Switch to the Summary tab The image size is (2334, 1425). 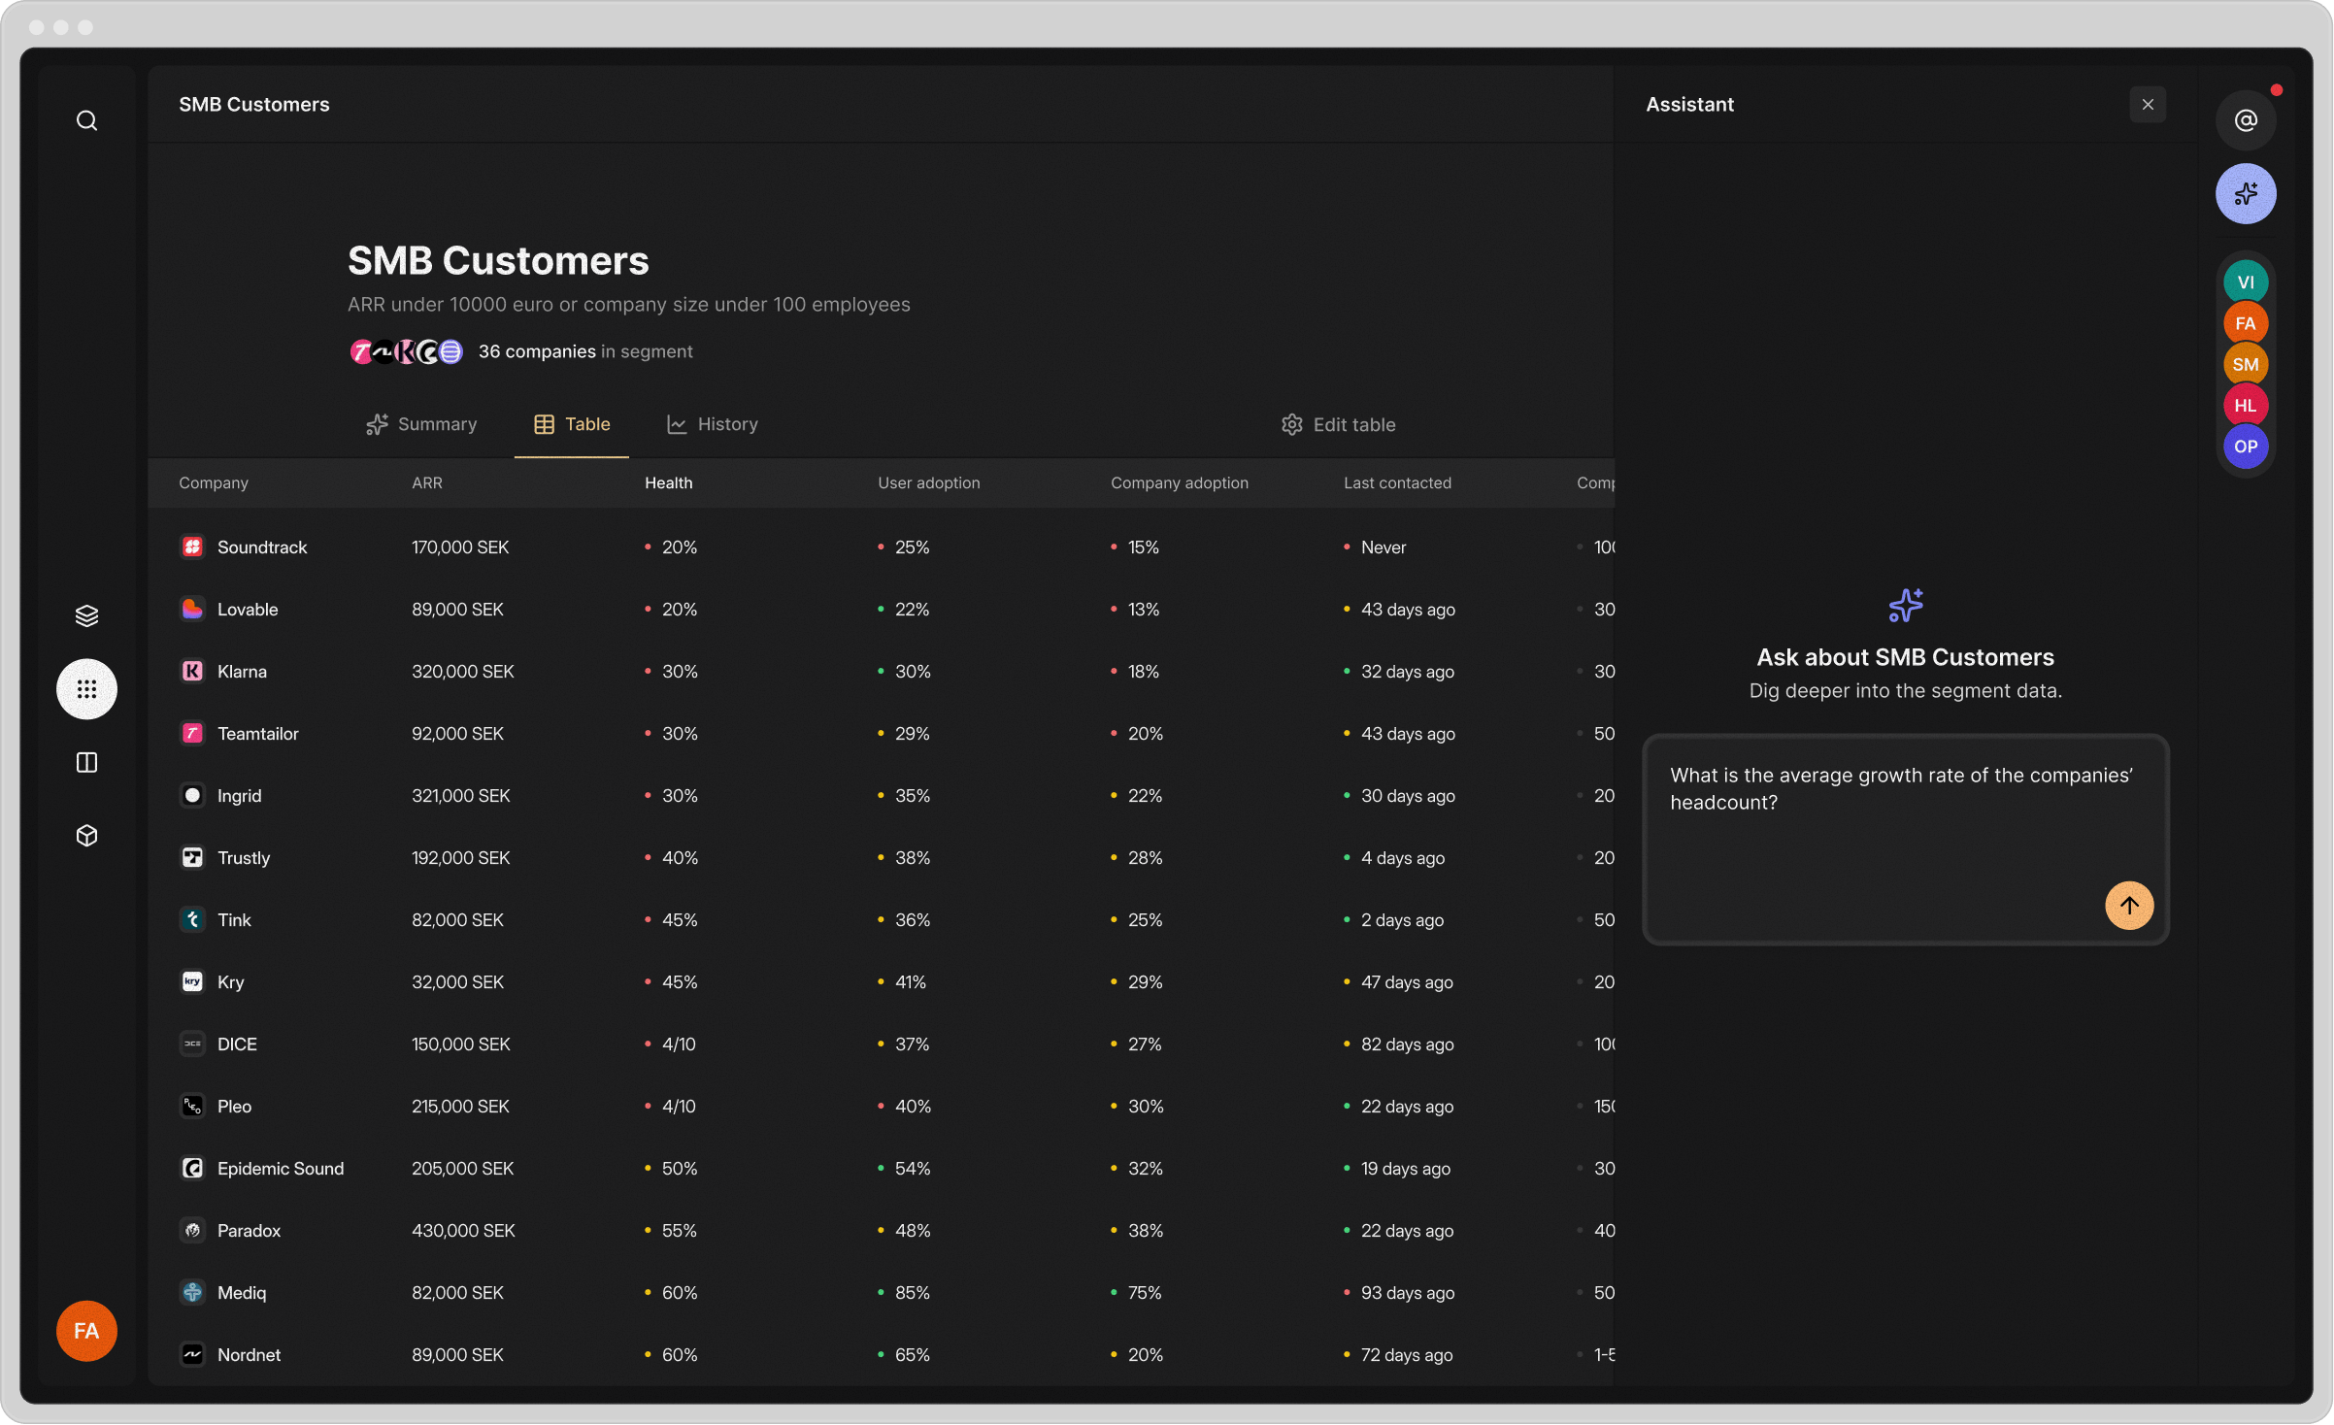click(420, 424)
